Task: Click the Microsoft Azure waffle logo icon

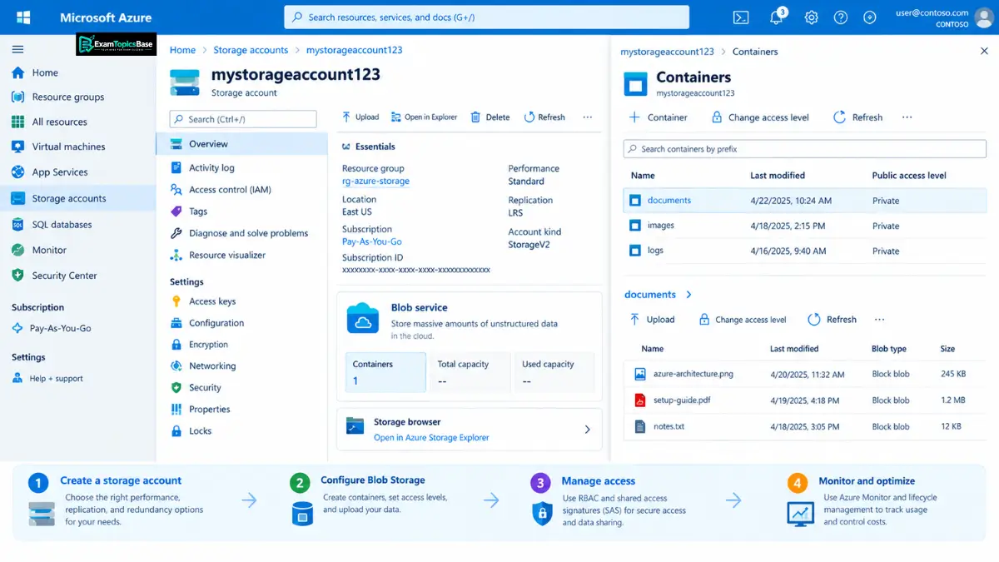Action: tap(23, 17)
